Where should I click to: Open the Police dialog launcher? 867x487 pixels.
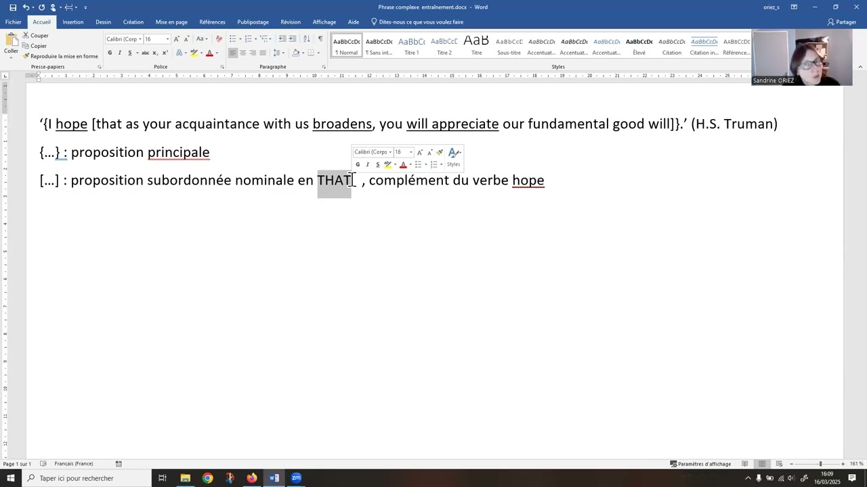tap(222, 67)
